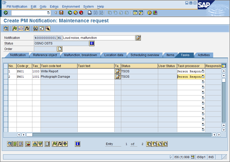This screenshot has height=162, width=230.
Task: Click the long horizontal scrollbar beneath the task table
Action: click(x=119, y=135)
